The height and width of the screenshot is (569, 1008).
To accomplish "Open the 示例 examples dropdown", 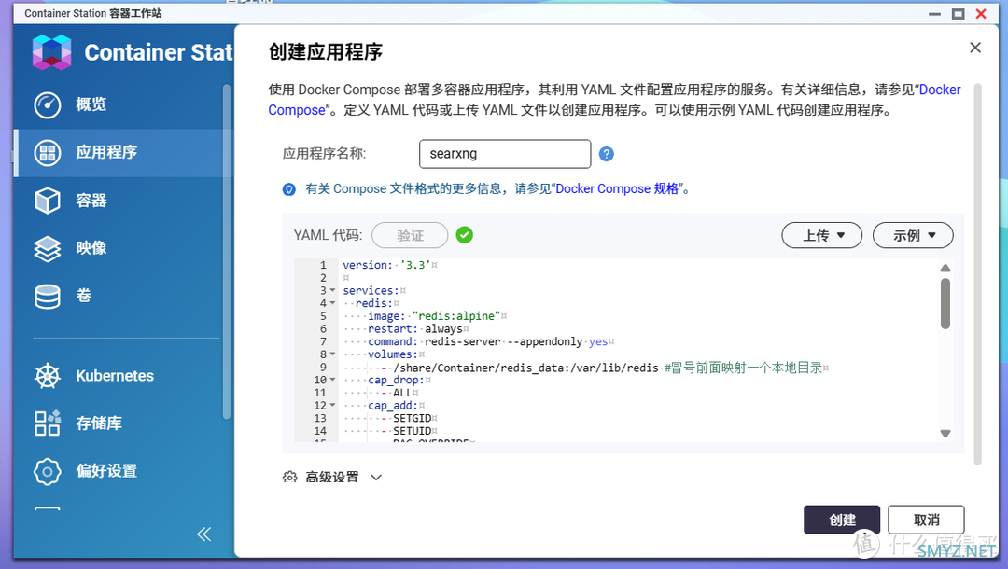I will point(913,236).
